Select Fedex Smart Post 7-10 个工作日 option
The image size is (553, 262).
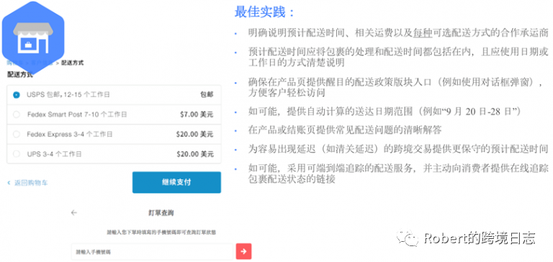coord(17,114)
